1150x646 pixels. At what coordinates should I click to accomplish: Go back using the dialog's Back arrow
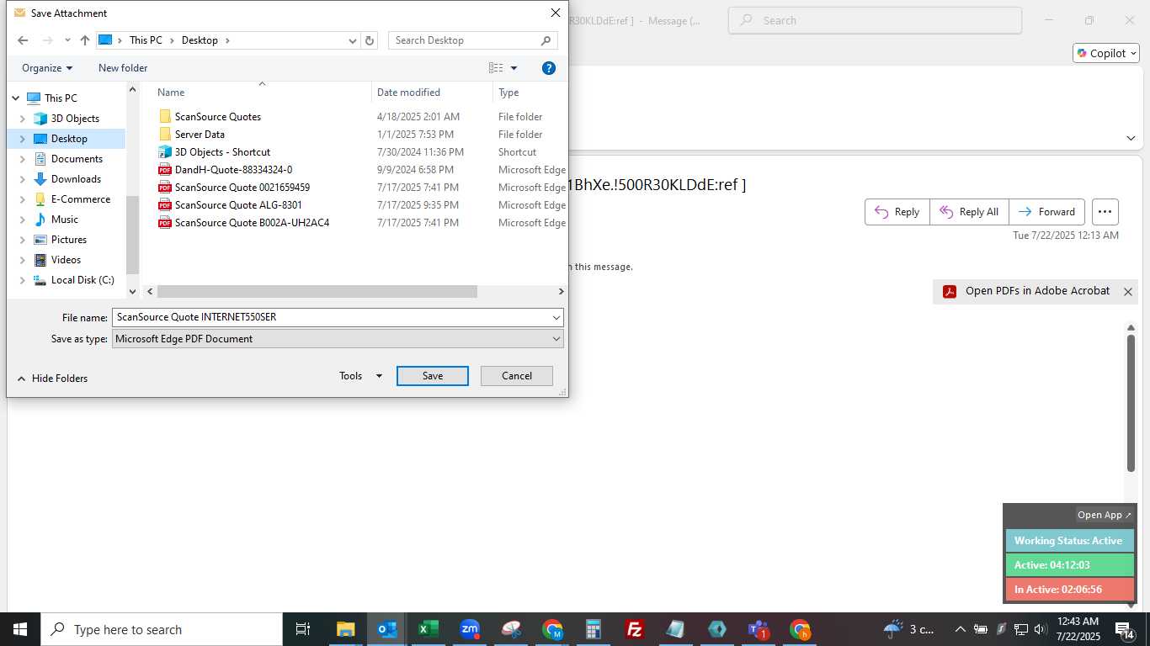pos(23,40)
